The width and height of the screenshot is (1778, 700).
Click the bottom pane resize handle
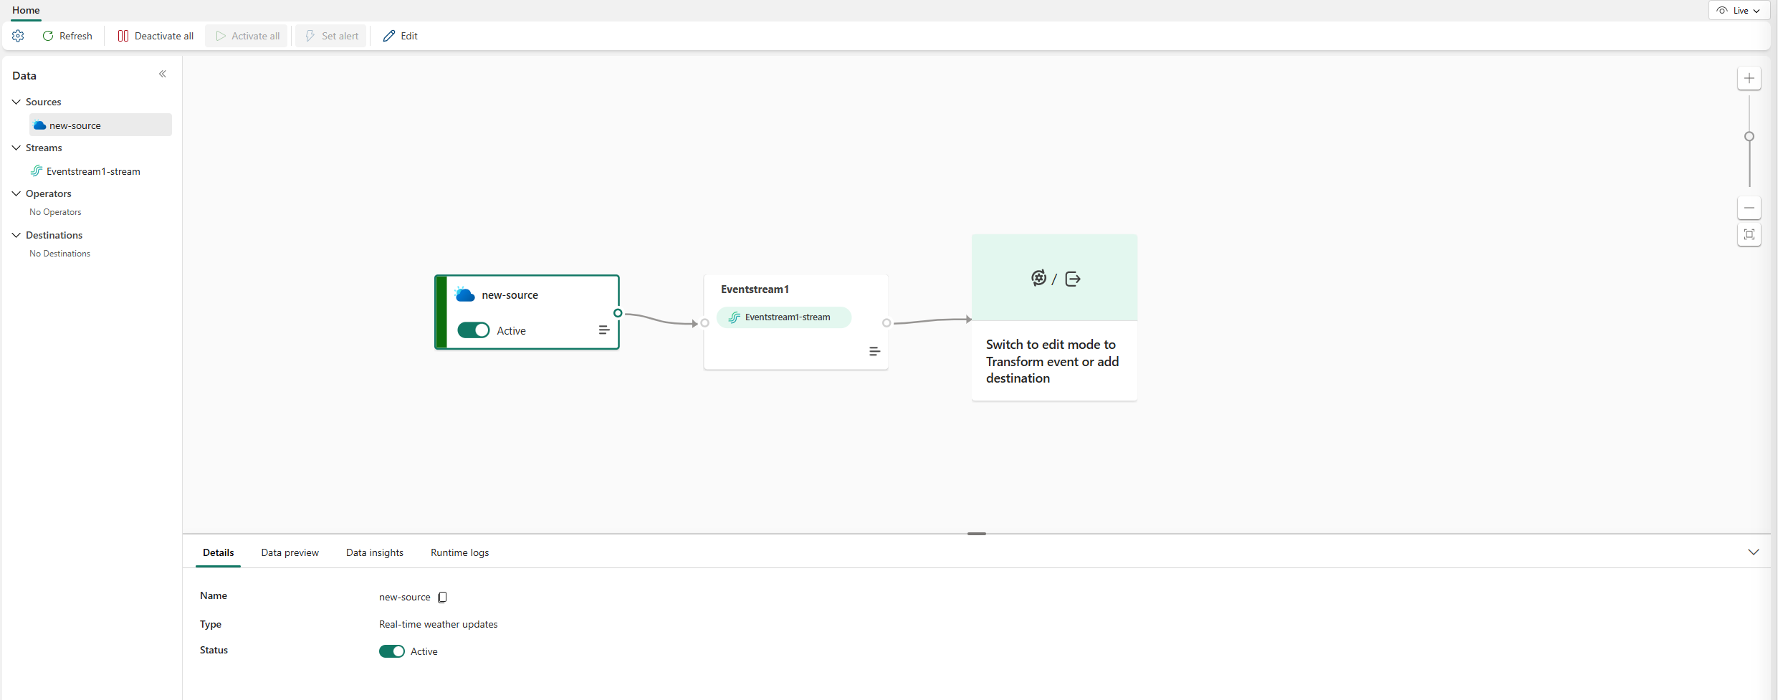(x=977, y=534)
